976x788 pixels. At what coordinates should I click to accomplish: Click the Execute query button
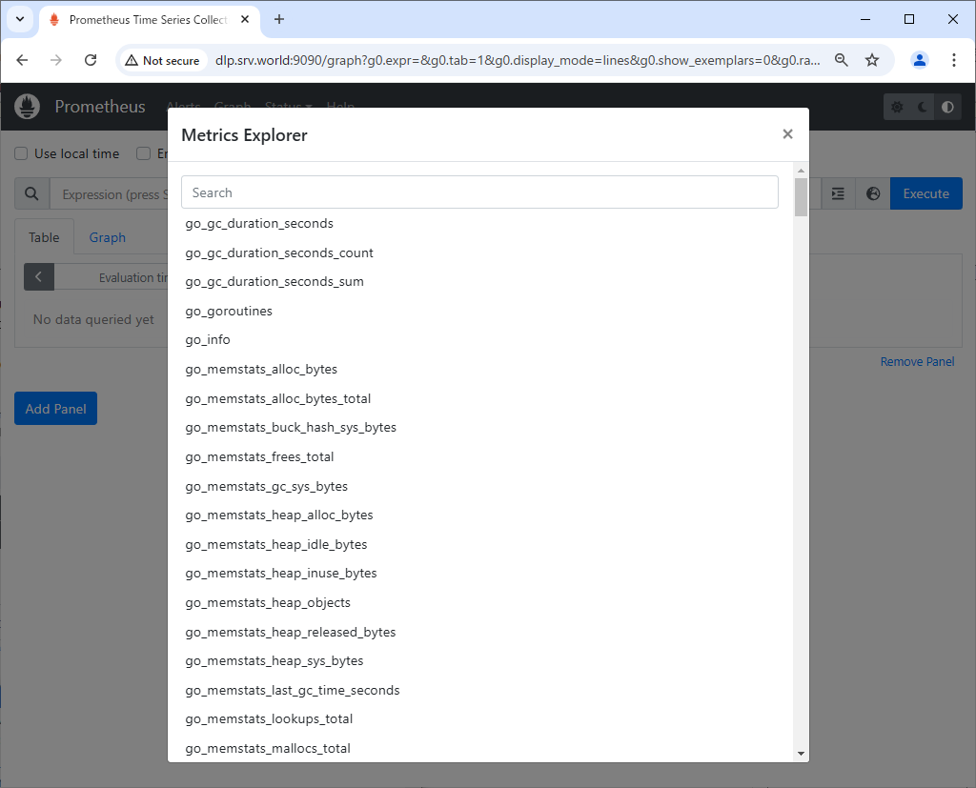click(925, 193)
